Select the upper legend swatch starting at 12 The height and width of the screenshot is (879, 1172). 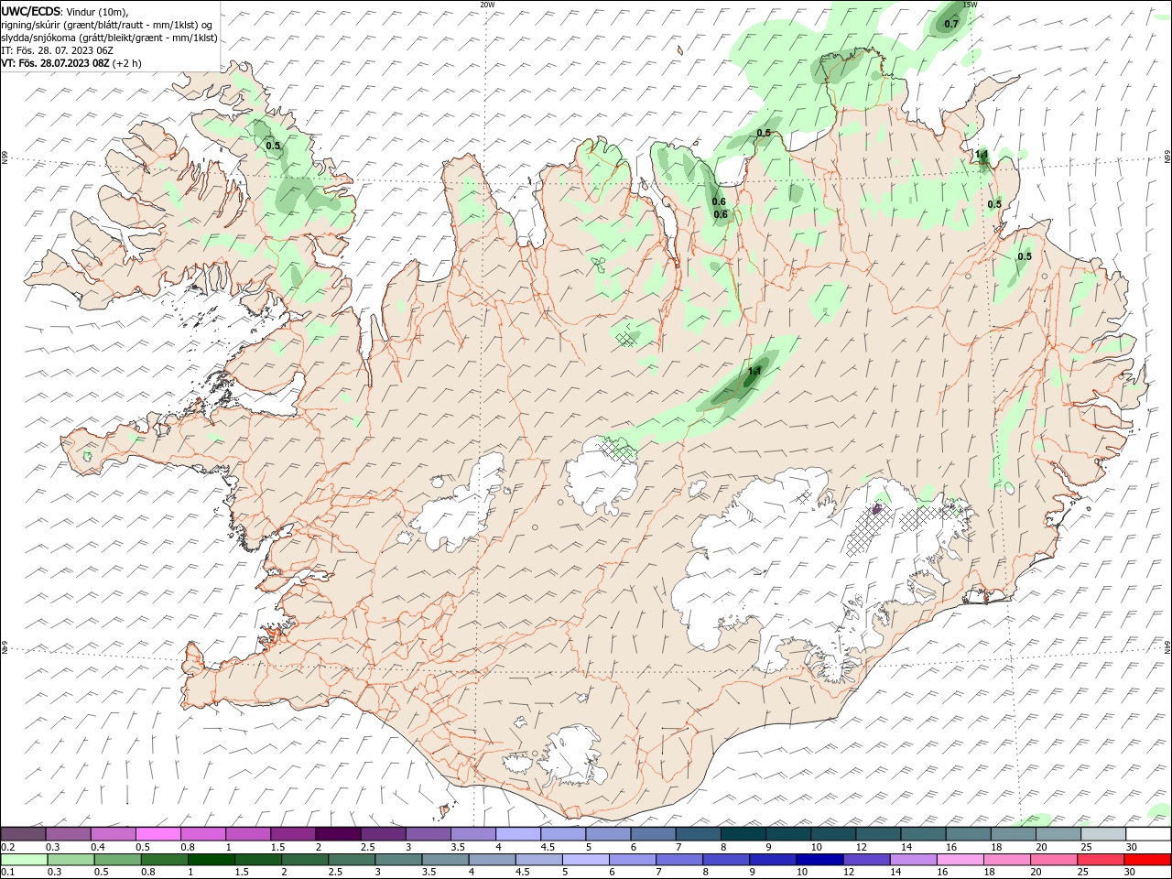pos(878,834)
